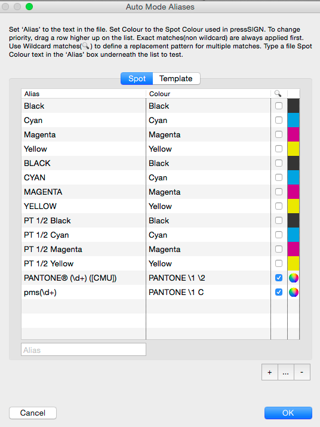Select the 'PT 1/2 Magenta' alias cell
Viewport: 320px width, 427px height.
[x=84, y=249]
